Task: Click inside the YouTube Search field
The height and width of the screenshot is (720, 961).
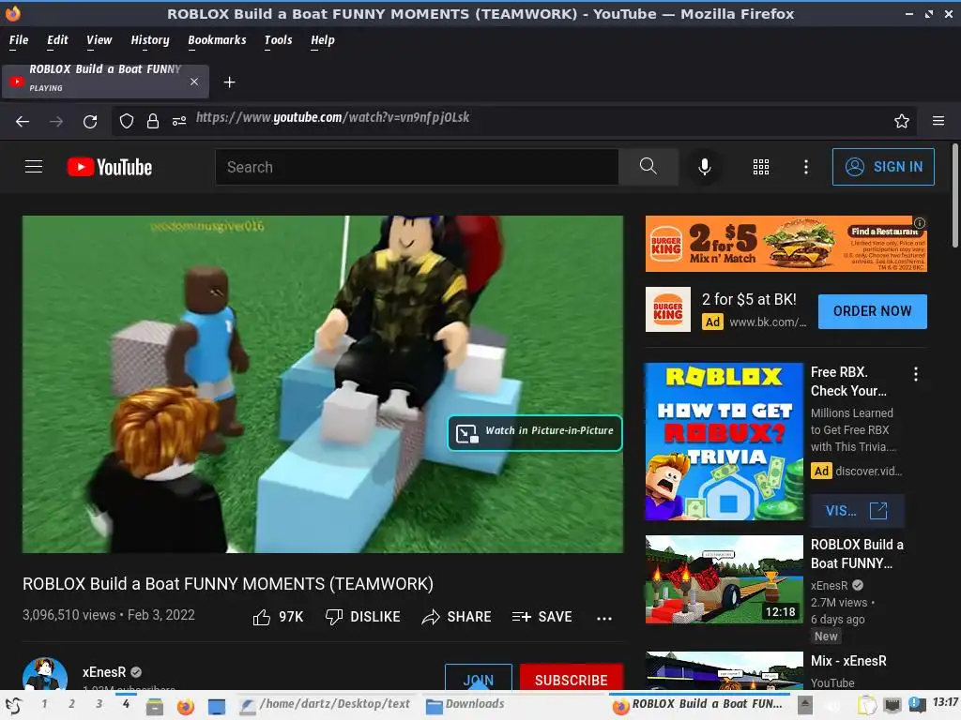Action: [417, 167]
